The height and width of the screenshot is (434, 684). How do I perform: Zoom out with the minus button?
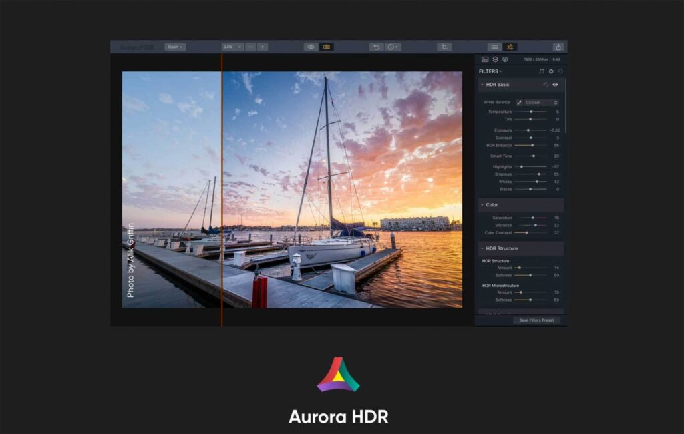tap(250, 47)
